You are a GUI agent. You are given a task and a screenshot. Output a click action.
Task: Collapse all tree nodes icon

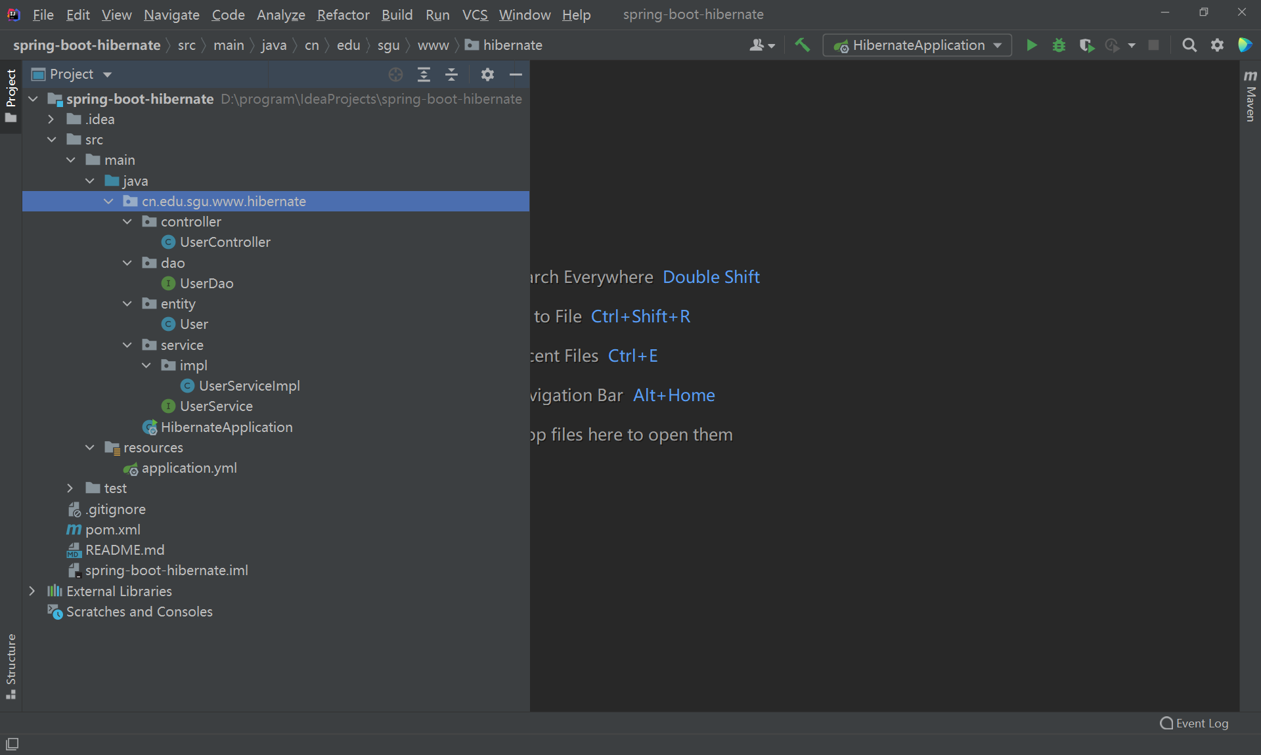point(452,74)
